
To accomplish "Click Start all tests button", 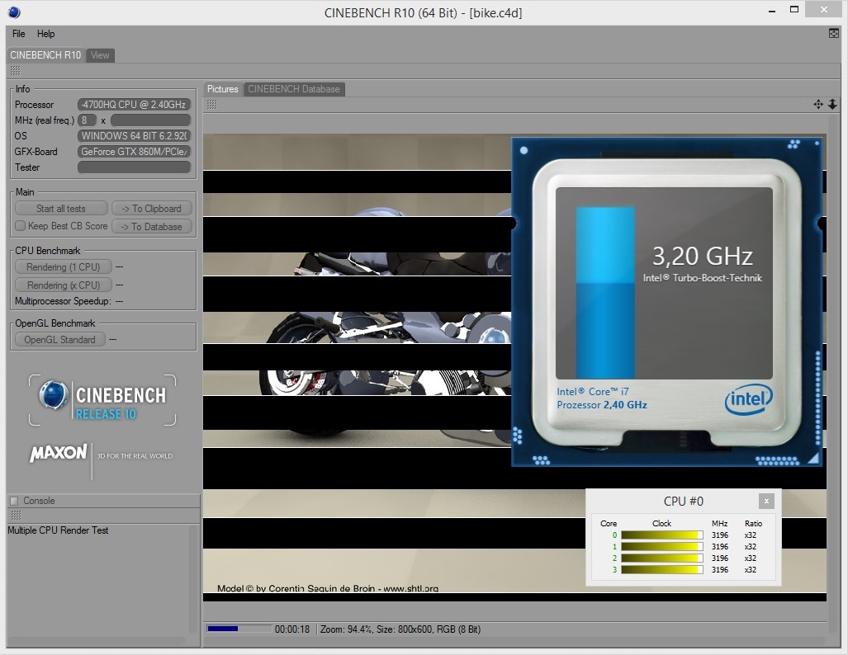I will (x=61, y=209).
